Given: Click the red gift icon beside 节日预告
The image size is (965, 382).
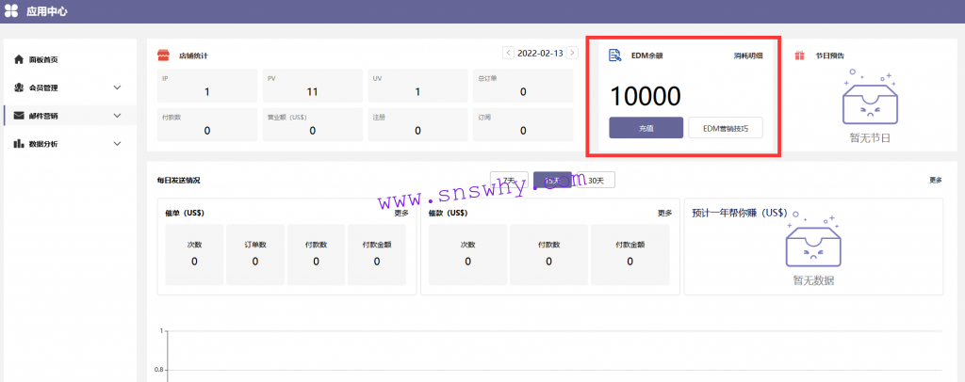Looking at the screenshot, I should (x=799, y=56).
